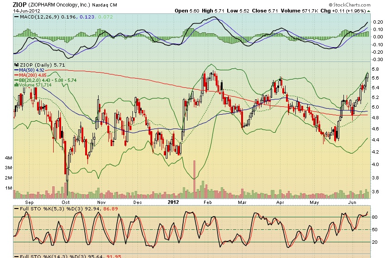Click the ZIOP (Daily) 5.71 legend label
This screenshot has width=386, height=258.
point(42,65)
